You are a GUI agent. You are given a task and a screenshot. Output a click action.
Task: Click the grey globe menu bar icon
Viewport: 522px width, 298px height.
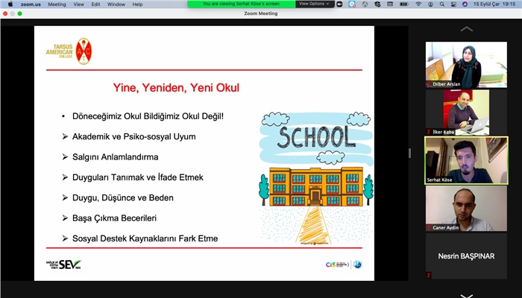click(x=365, y=4)
